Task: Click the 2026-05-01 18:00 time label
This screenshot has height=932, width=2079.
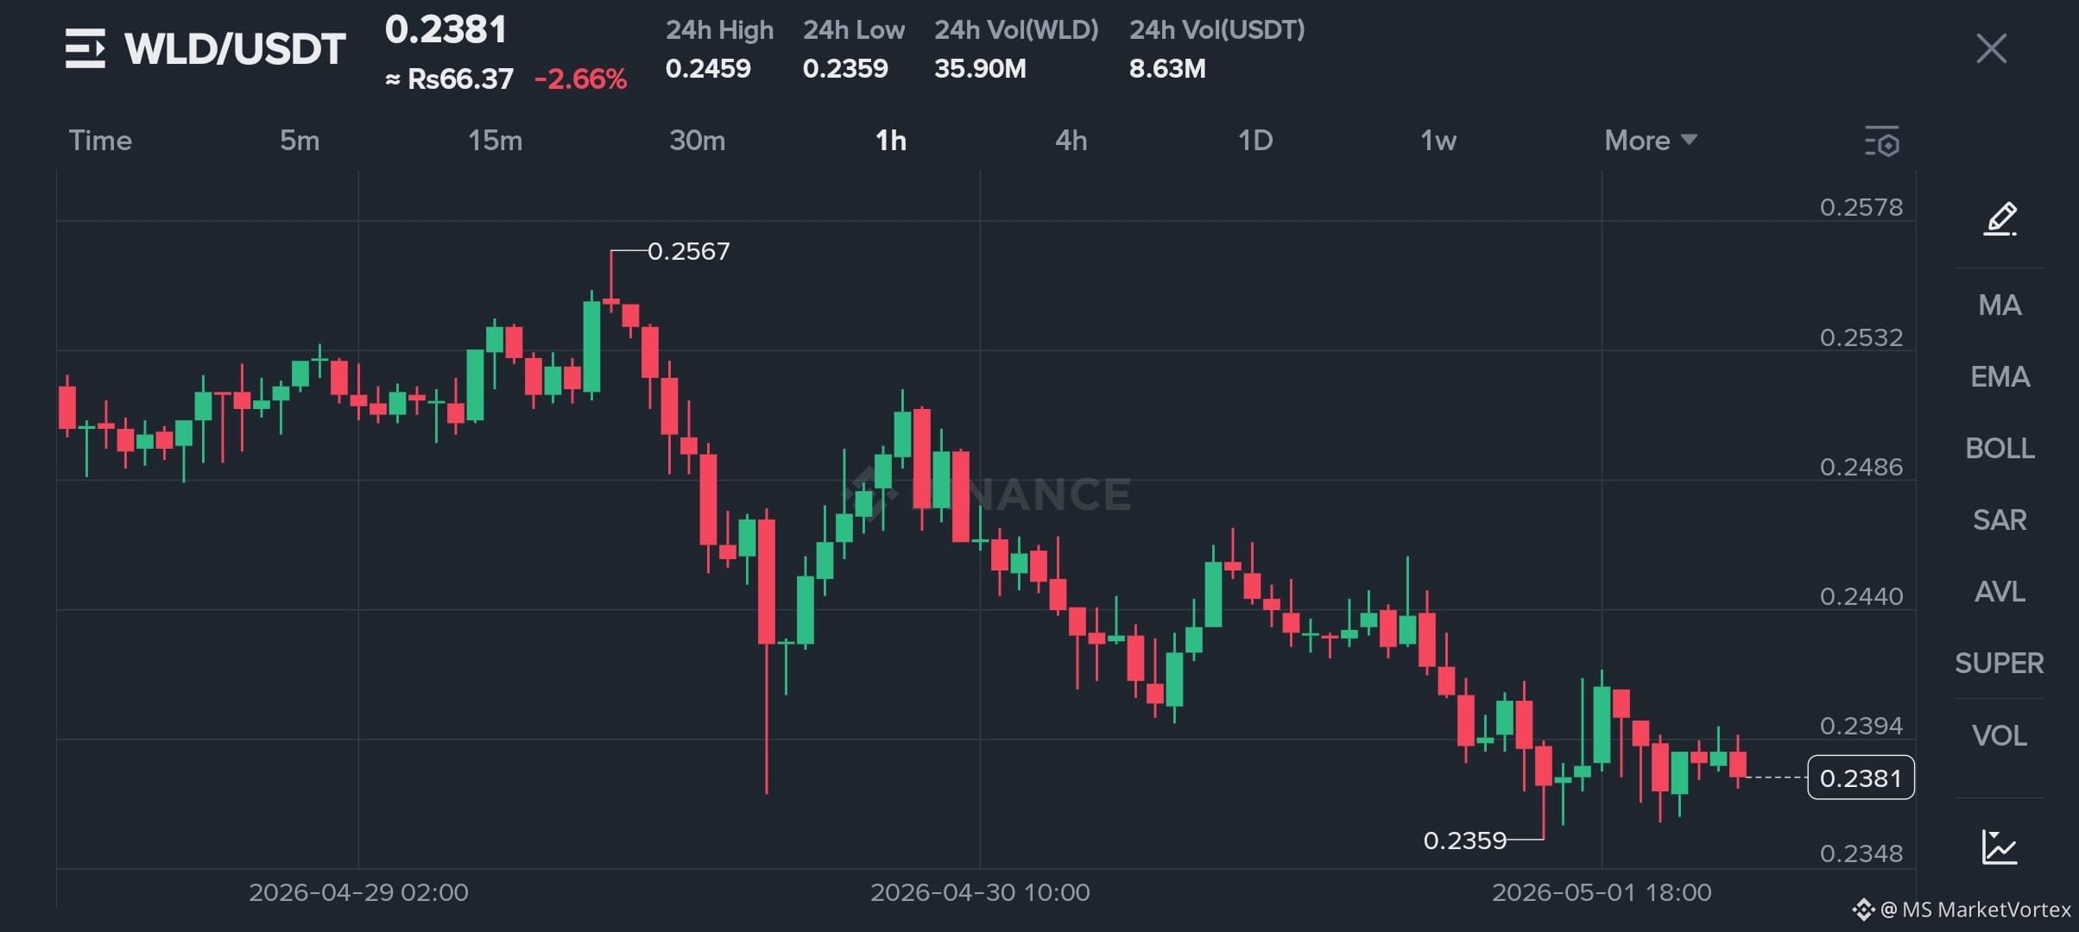Action: pos(1602,892)
